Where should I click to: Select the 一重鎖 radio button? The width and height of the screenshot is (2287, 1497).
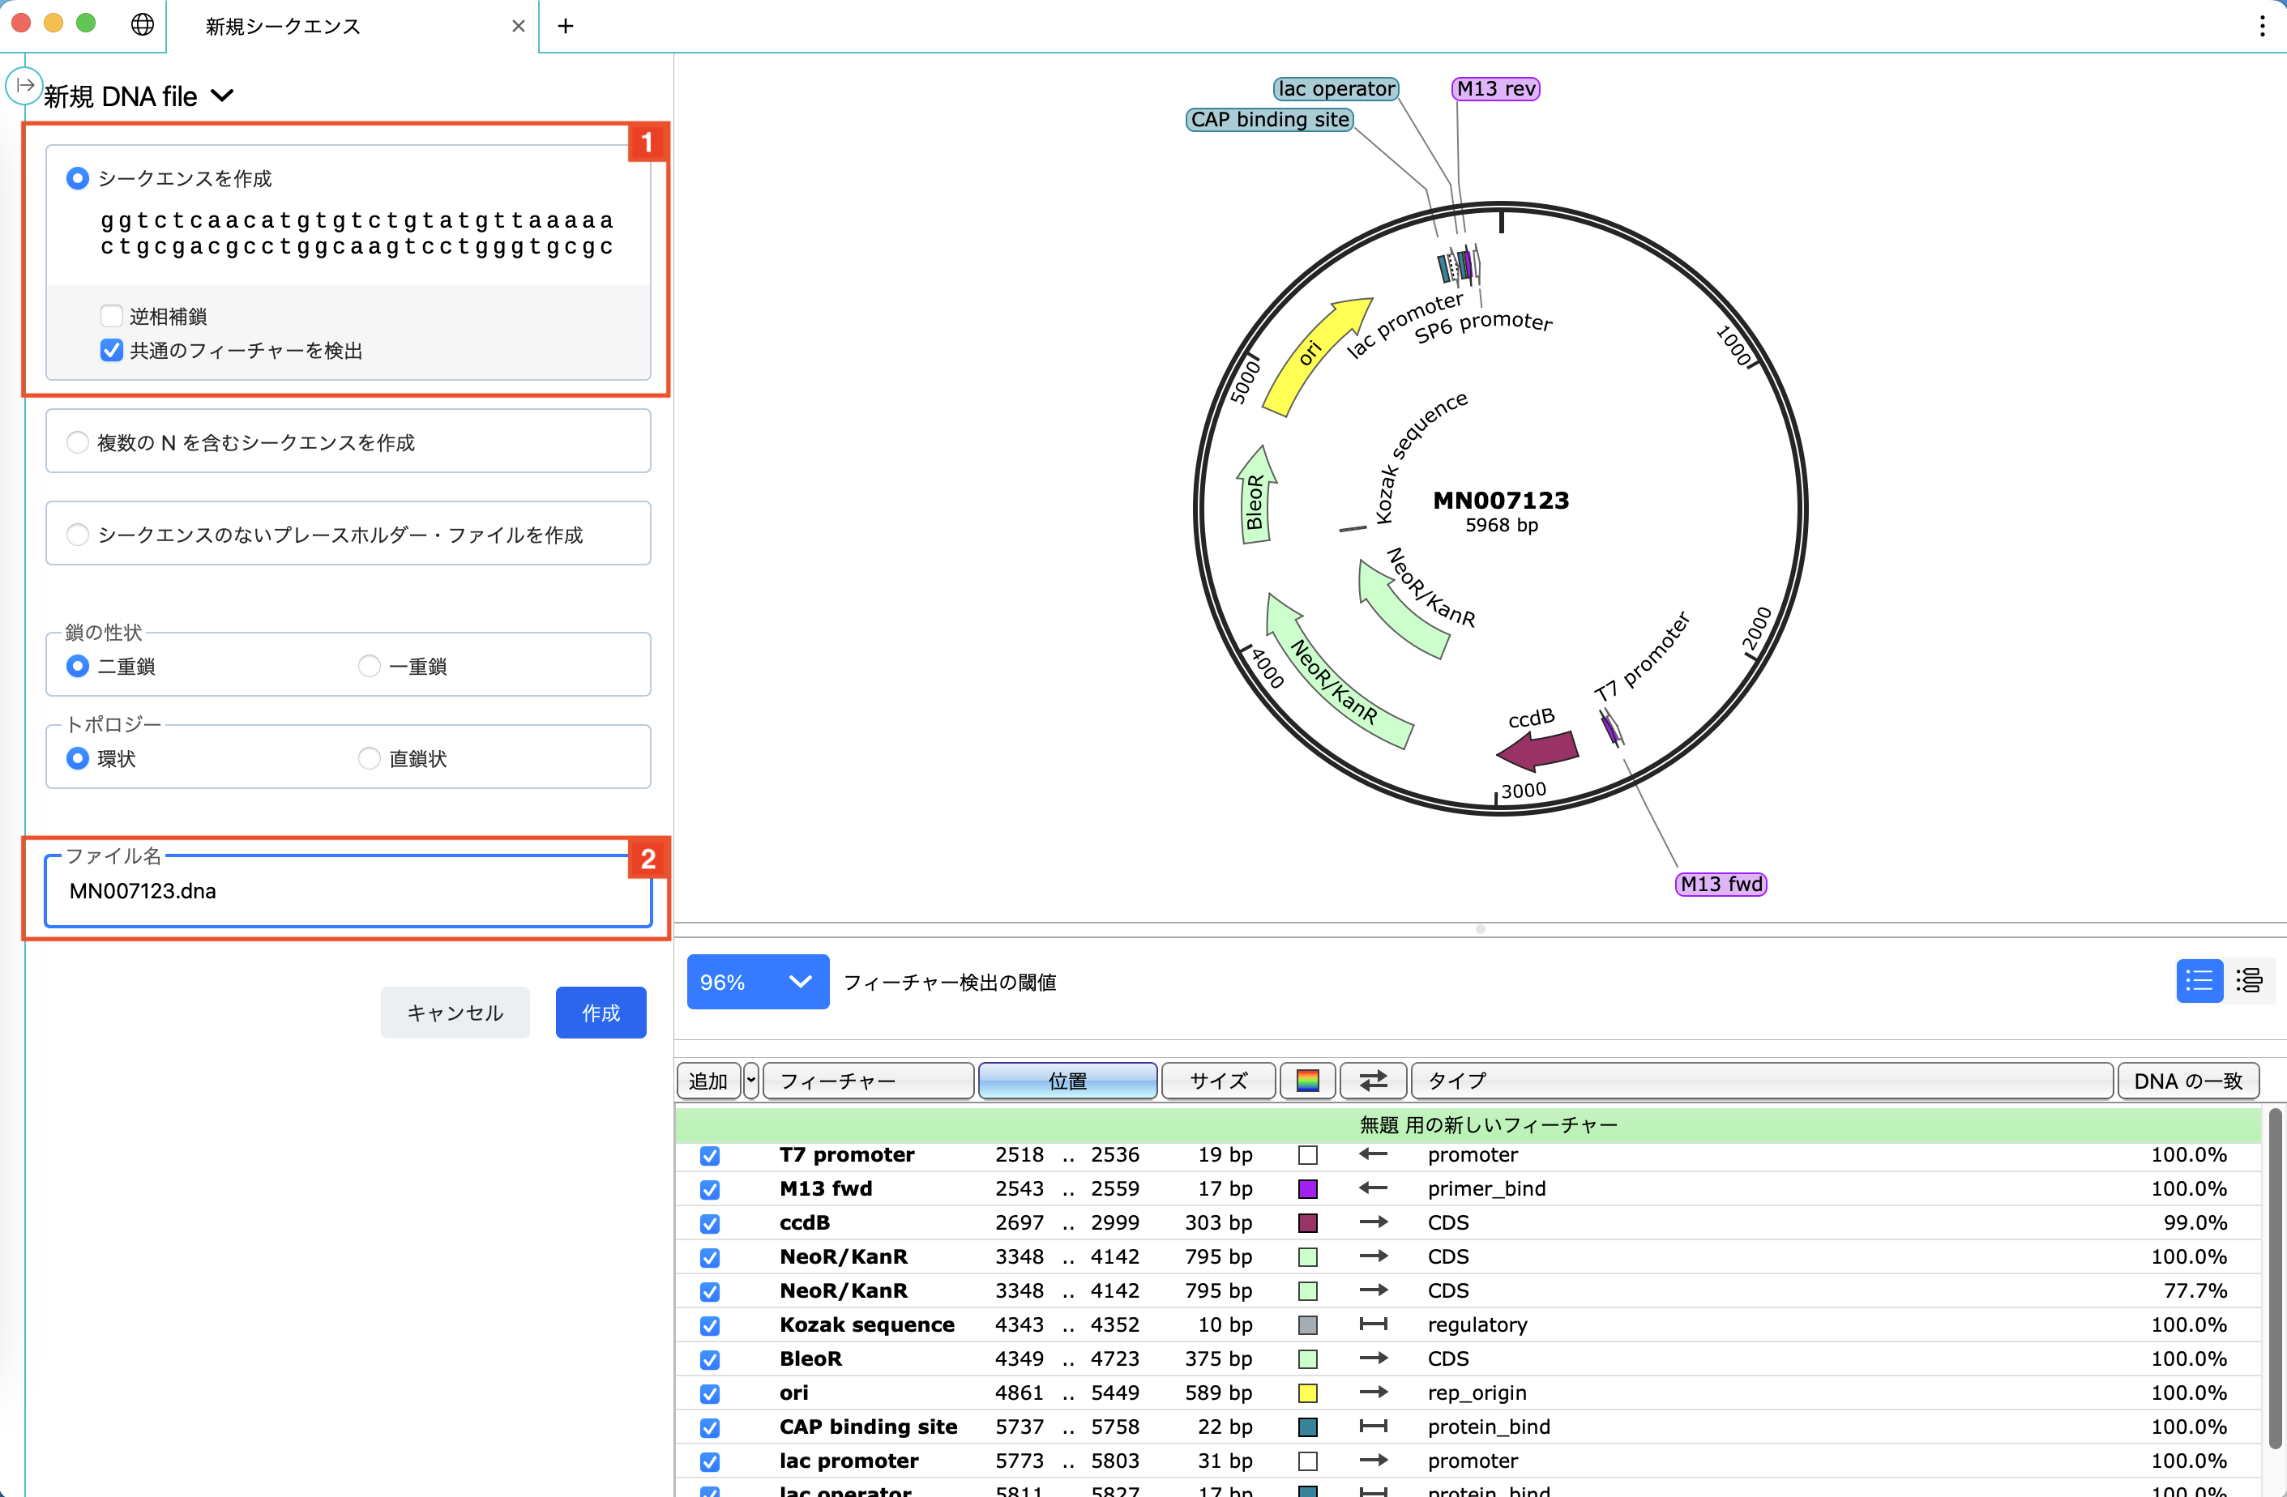368,665
